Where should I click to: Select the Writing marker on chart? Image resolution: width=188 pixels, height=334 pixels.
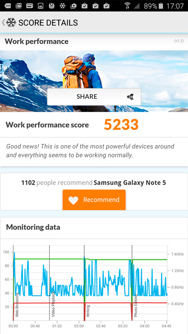coord(88,311)
